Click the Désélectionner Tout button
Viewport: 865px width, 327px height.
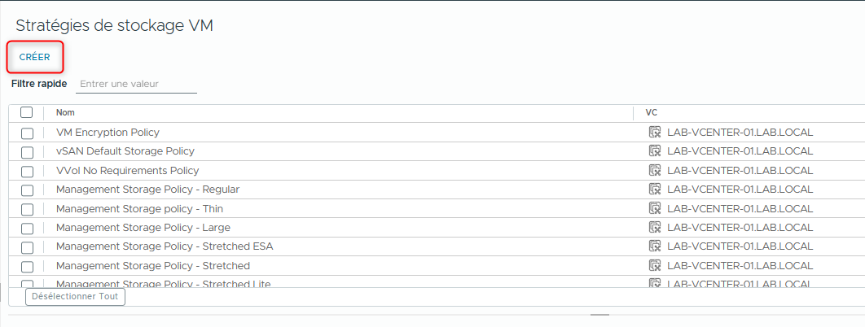[76, 297]
